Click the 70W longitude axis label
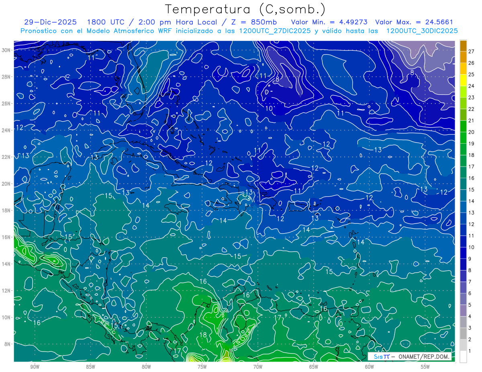This screenshot has width=482, height=372. [258, 367]
